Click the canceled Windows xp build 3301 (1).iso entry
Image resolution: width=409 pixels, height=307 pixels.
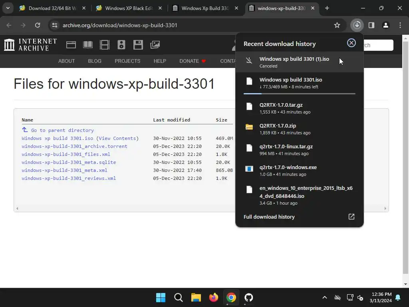tap(300, 62)
